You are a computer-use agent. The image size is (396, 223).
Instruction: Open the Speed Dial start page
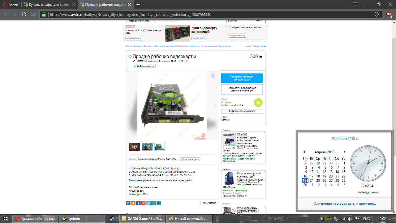tap(33, 15)
